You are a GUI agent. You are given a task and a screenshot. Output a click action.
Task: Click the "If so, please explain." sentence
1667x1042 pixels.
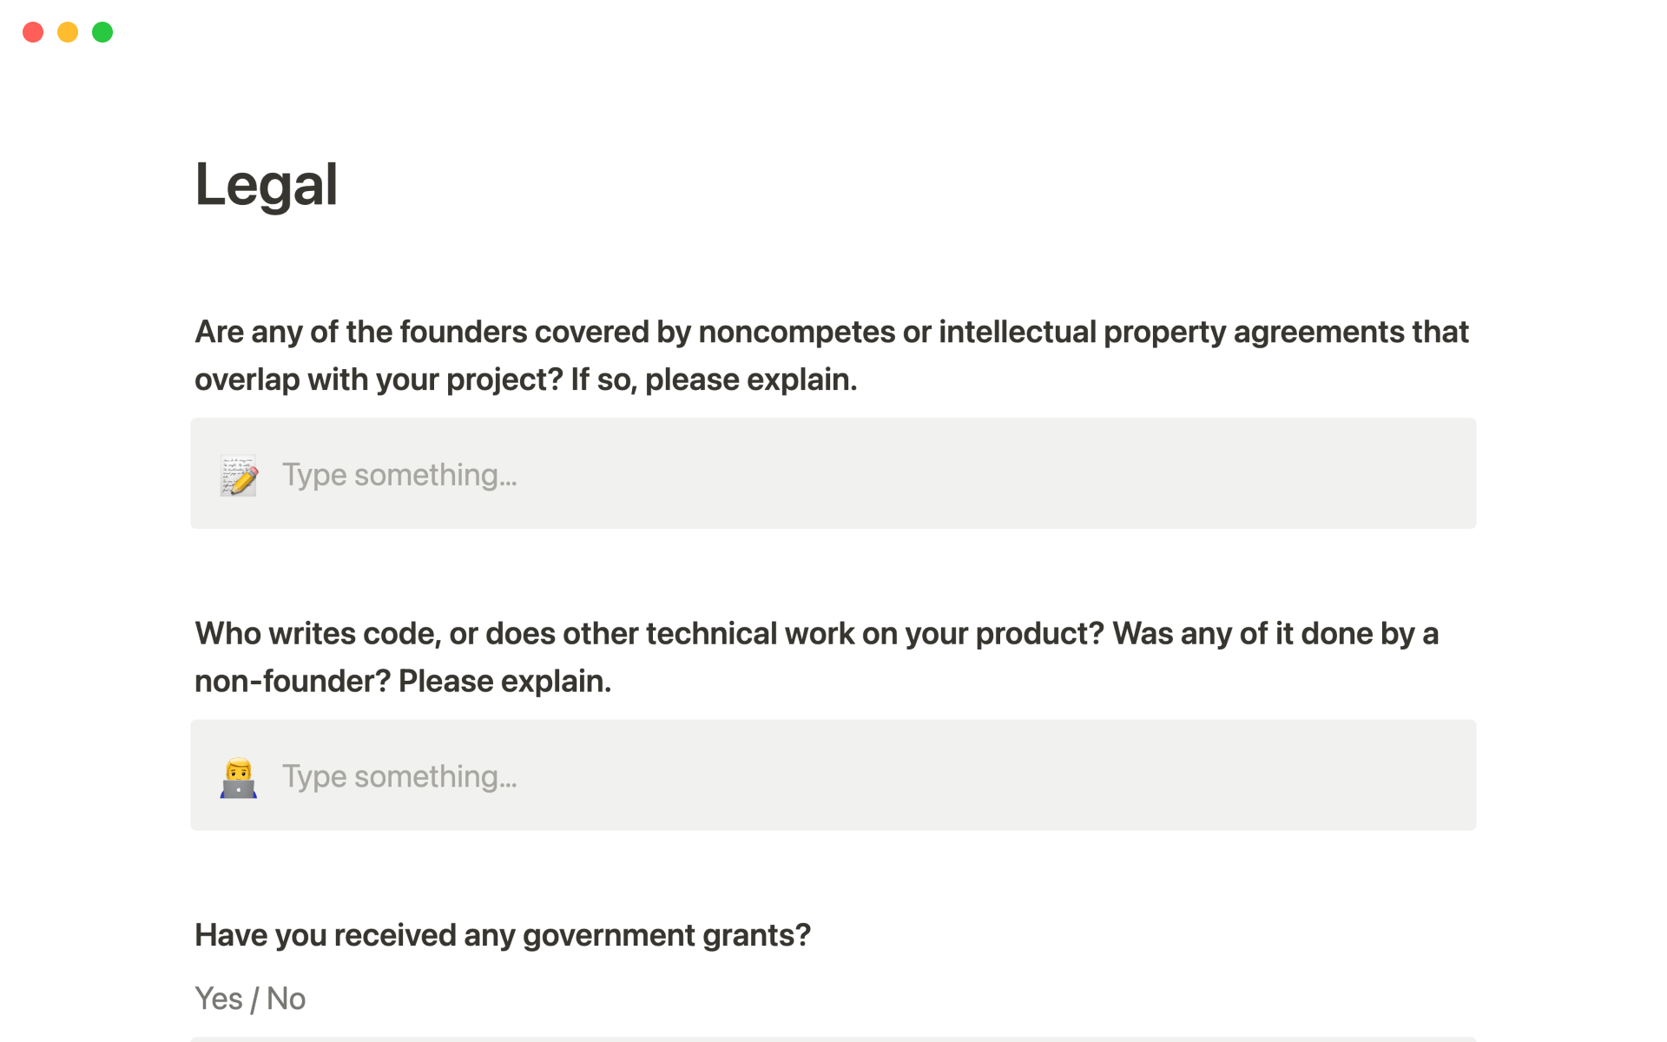pyautogui.click(x=714, y=379)
